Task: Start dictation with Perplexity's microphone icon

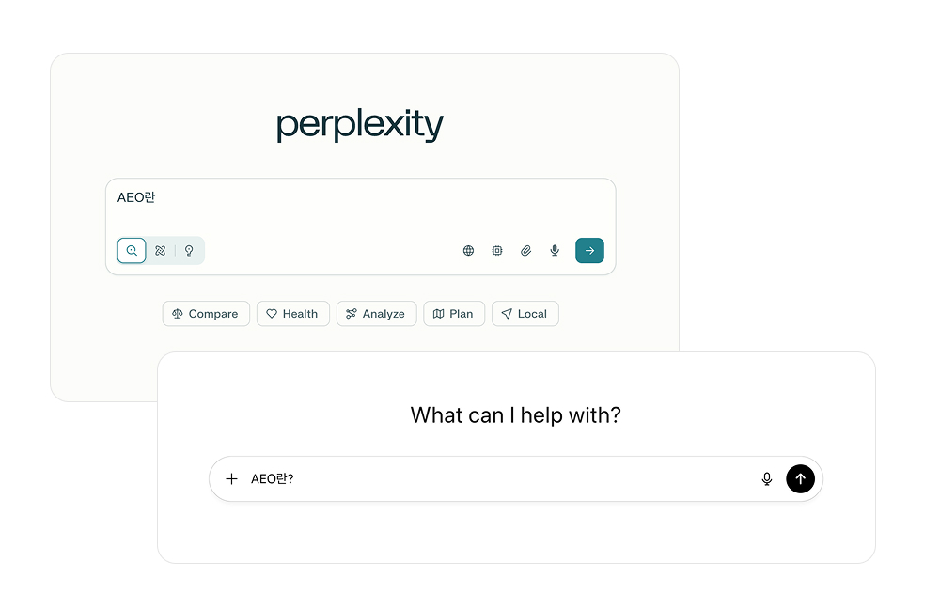Action: [x=555, y=251]
